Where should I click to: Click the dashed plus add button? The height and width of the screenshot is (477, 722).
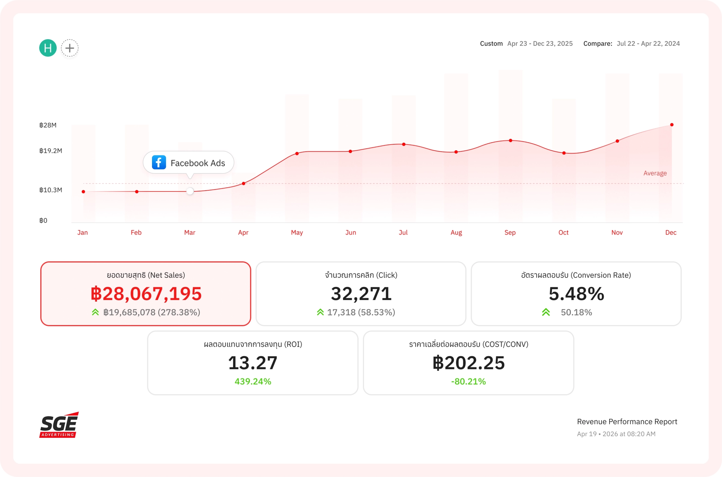tap(70, 48)
